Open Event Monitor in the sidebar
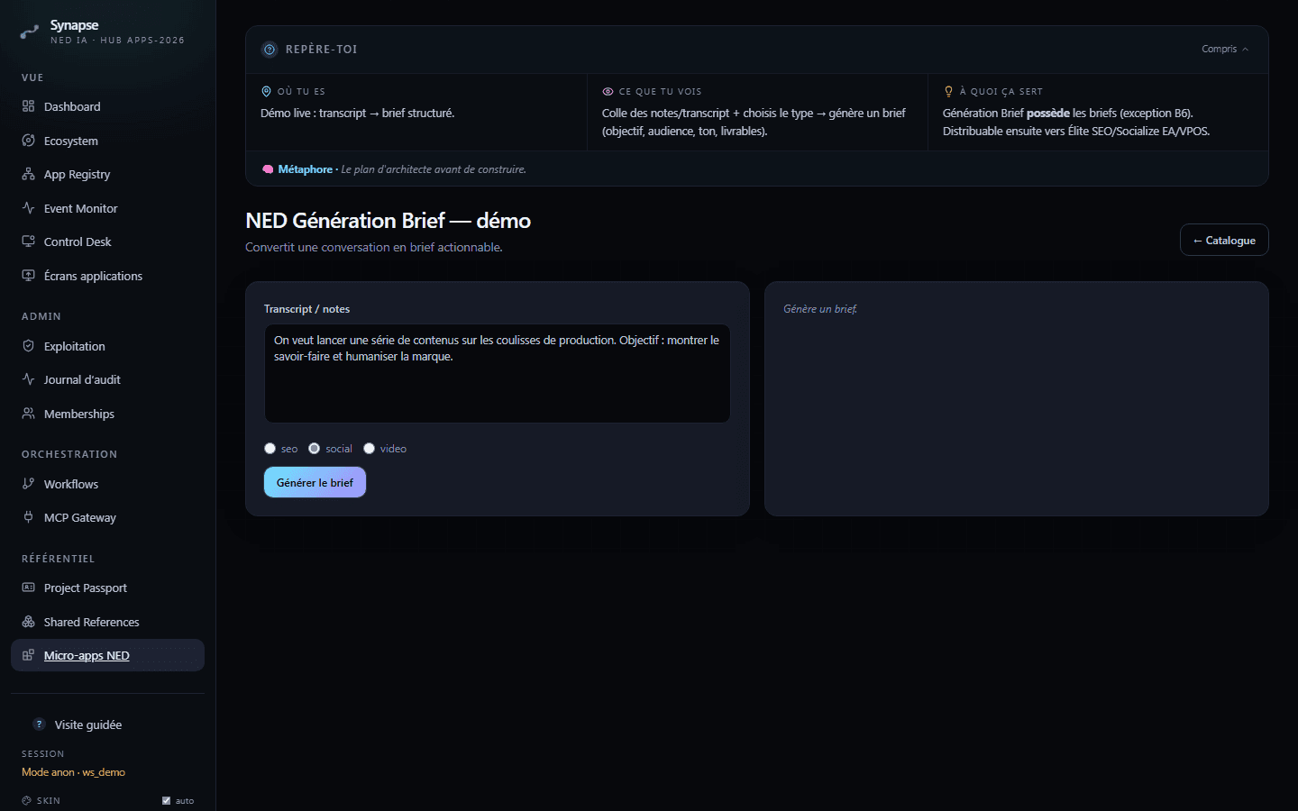 pyautogui.click(x=107, y=208)
